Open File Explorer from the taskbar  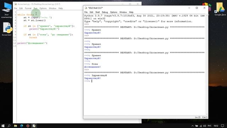click(15, 126)
